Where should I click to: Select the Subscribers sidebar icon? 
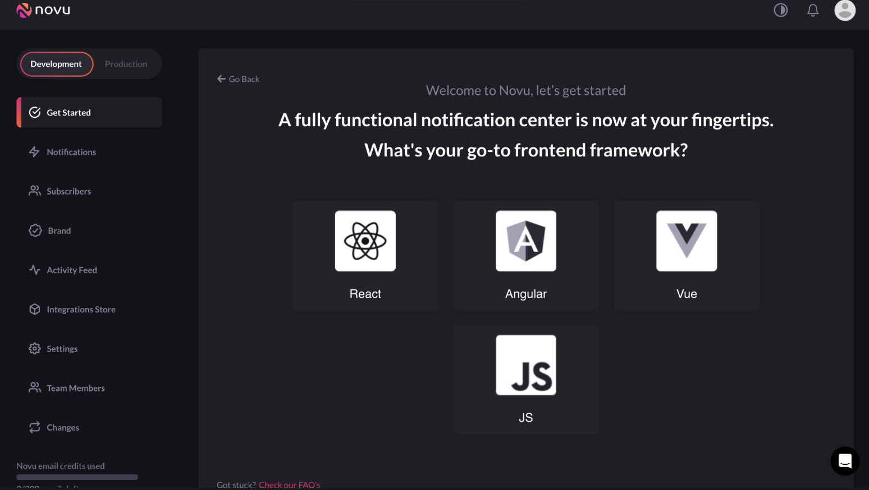[x=35, y=191]
